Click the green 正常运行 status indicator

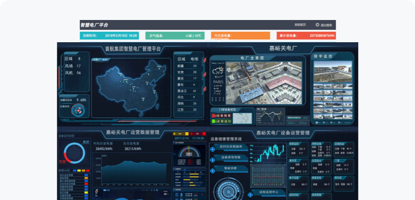click(221, 122)
